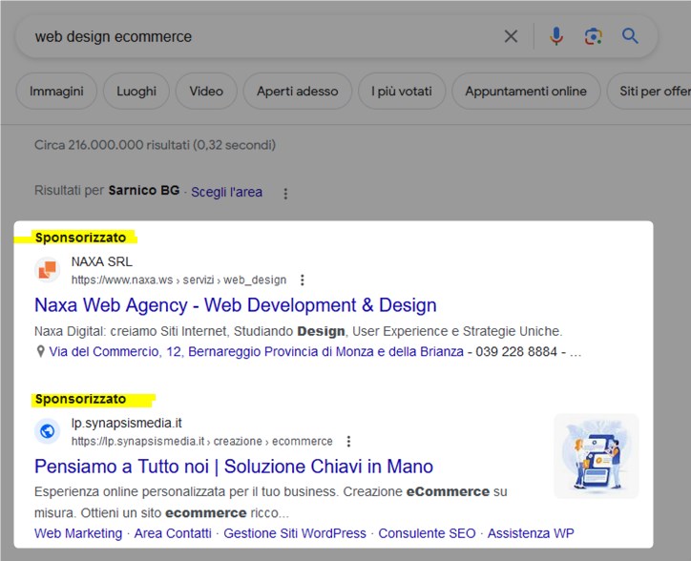Click the NAXA SRL orange favicon
Image resolution: width=691 pixels, height=561 pixels.
click(x=48, y=270)
